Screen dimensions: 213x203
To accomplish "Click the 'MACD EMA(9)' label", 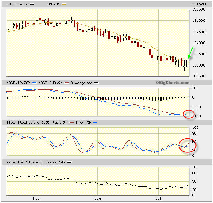I will click(50, 83).
